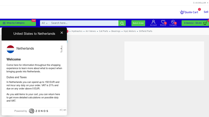Viewport: 209px width, 117px height.
Task: Open the 0 item(s) - $0.00 cart
Action: click(x=195, y=23)
